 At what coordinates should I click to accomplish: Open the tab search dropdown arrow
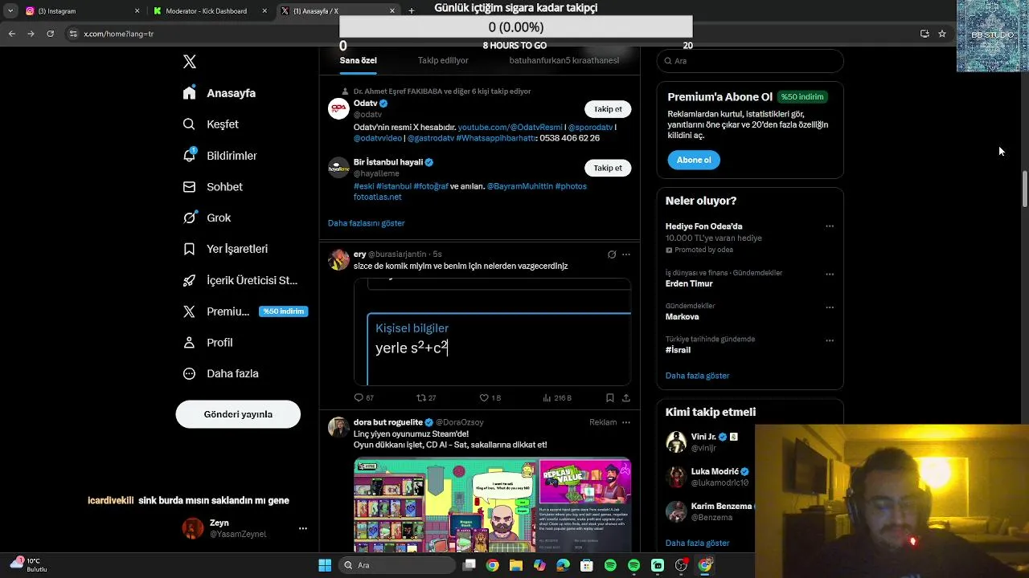10,11
